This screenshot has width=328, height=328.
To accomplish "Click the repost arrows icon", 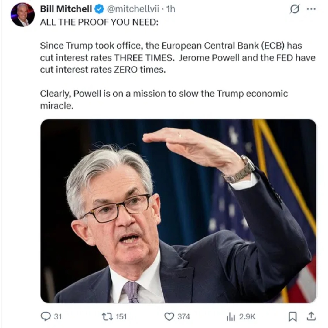I will pyautogui.click(x=107, y=316).
